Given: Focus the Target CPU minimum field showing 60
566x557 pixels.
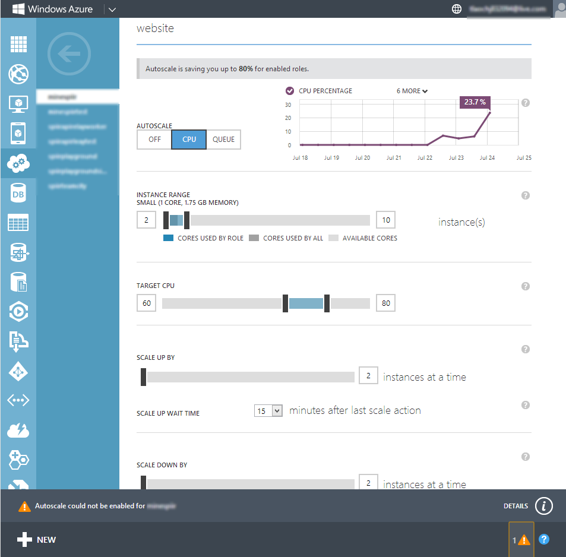Looking at the screenshot, I should click(146, 303).
